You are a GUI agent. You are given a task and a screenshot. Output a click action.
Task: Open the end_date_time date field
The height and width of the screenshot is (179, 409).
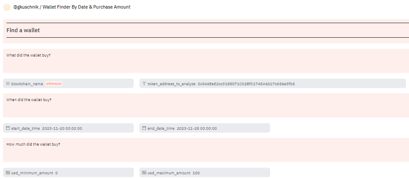point(204,128)
